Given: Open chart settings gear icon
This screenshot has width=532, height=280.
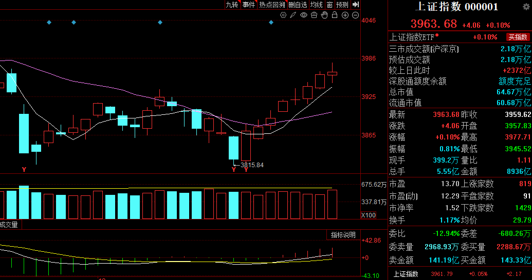Looking at the screenshot, I should point(283,15).
